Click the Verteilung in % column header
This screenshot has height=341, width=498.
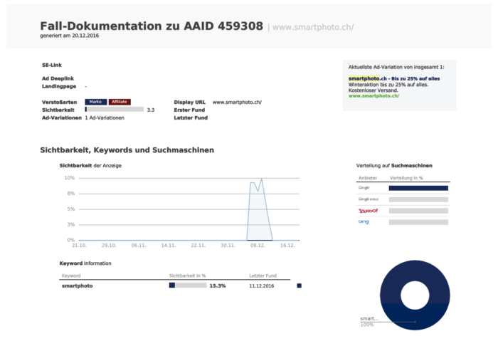[406, 178]
